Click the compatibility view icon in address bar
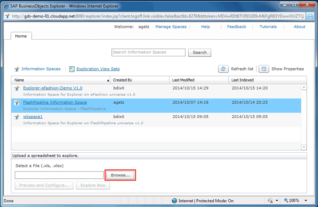 [310, 16]
